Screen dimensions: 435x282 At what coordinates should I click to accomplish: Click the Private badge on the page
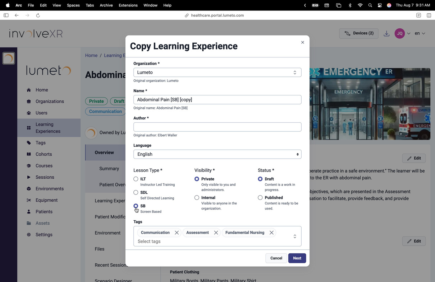point(96,101)
